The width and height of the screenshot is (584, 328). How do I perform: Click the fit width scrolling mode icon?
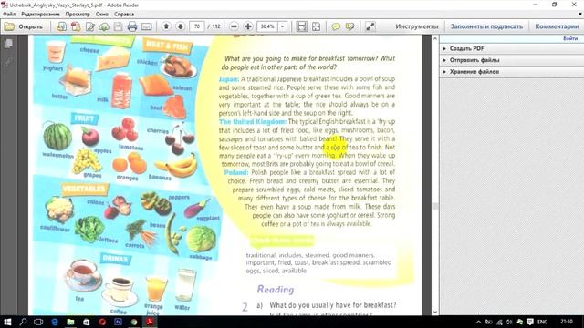coord(302,26)
